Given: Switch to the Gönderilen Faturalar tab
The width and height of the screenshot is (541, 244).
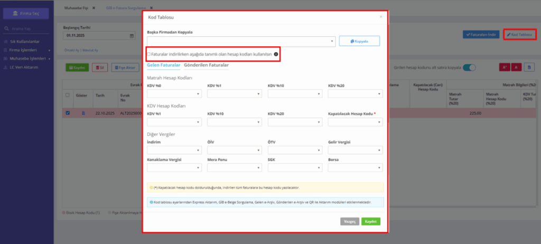Looking at the screenshot, I should [x=207, y=65].
